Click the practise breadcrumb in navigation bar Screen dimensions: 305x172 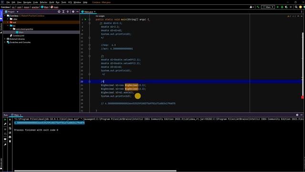point(35,7)
